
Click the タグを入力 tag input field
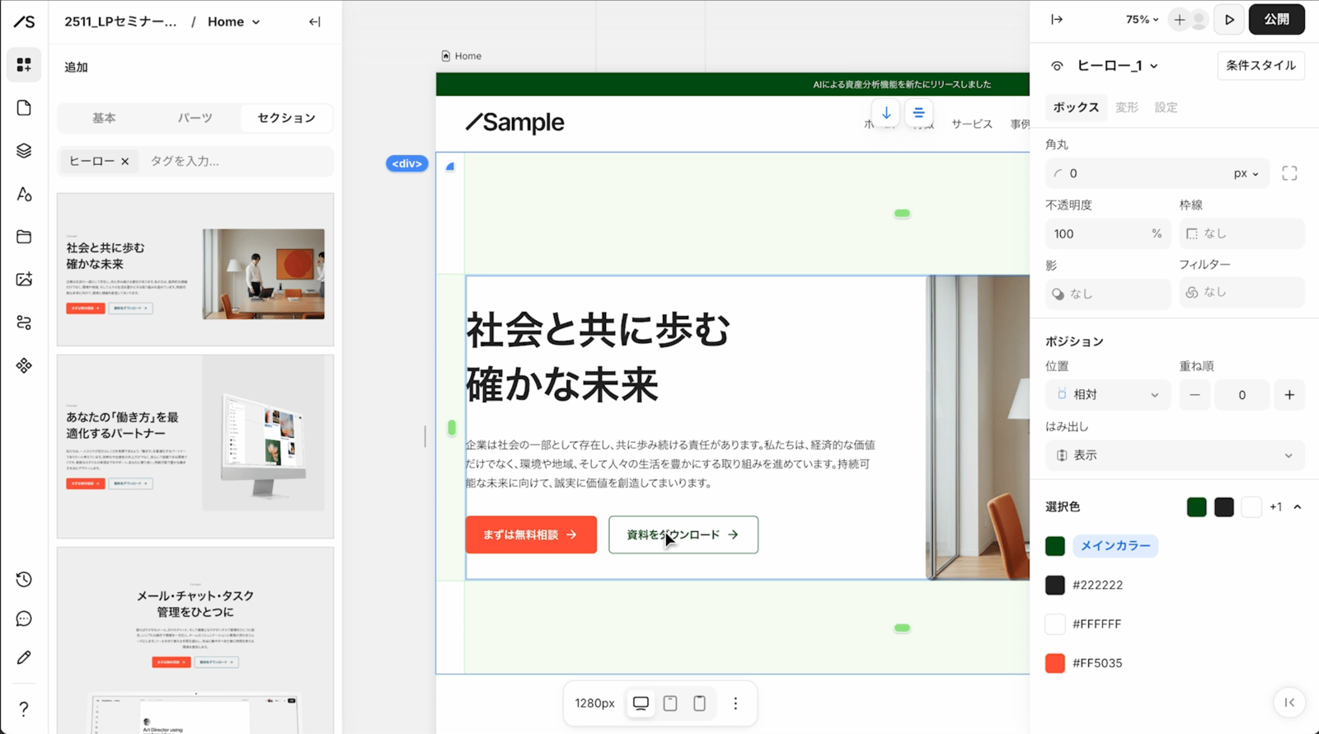(235, 161)
